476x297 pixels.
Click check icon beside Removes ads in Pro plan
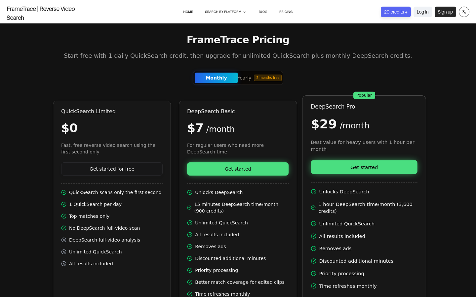tap(314, 248)
